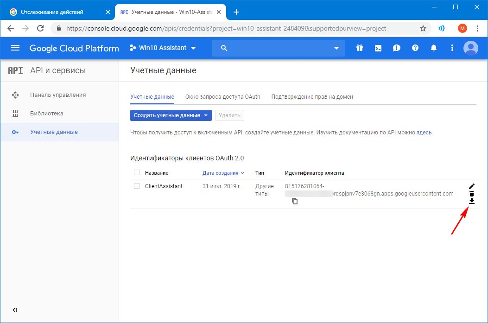The width and height of the screenshot is (488, 323).
Task: Delete the ClientAssistant OAuth client
Action: (x=472, y=194)
